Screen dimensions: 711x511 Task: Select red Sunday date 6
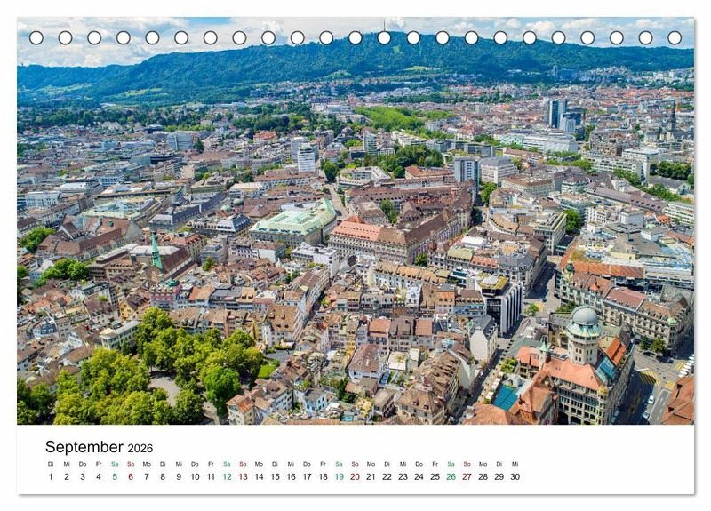(x=131, y=477)
